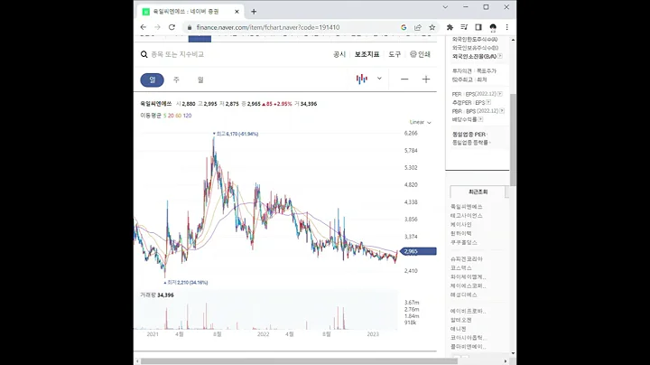650x365 pixels.
Task: Click the 거래량 34,396 volume label
Action: 157,295
